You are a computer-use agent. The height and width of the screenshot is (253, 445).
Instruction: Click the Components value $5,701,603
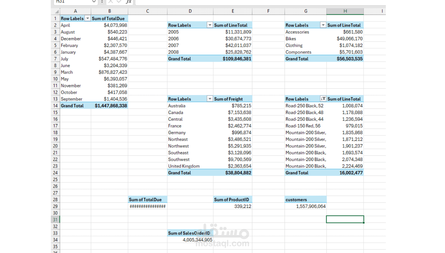[x=345, y=52]
